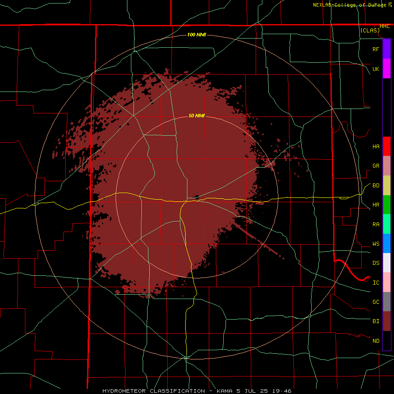Click the BI legend label
This screenshot has width=394, height=394.
point(376,321)
